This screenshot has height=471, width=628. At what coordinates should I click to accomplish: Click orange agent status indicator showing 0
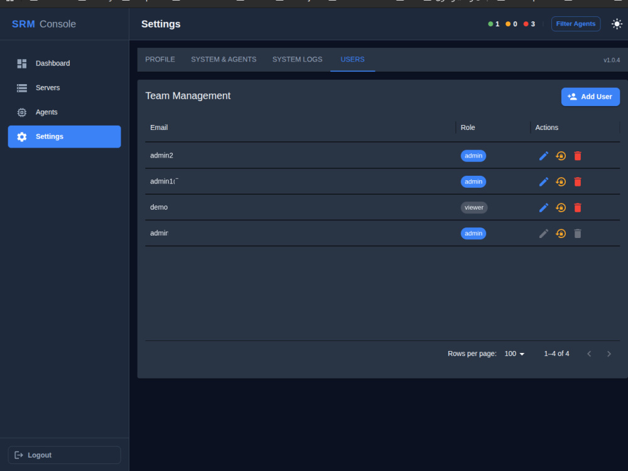[x=511, y=24]
